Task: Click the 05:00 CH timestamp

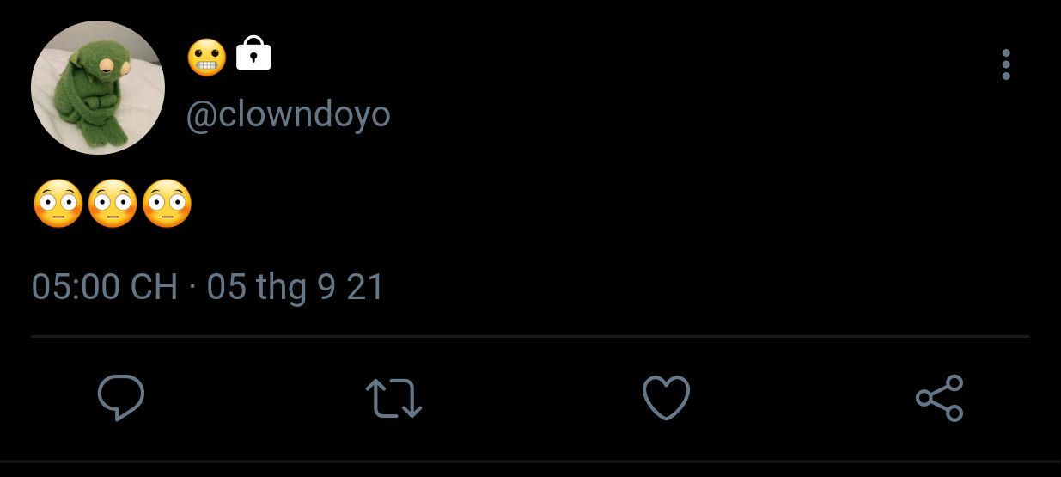Action: point(104,286)
